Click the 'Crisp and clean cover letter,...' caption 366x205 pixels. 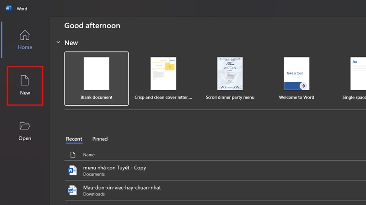coord(163,97)
